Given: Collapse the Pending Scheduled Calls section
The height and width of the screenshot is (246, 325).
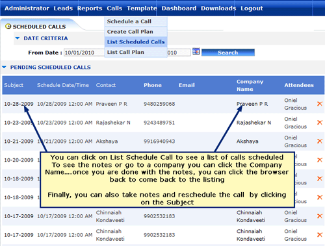Looking at the screenshot, I should (x=4, y=68).
